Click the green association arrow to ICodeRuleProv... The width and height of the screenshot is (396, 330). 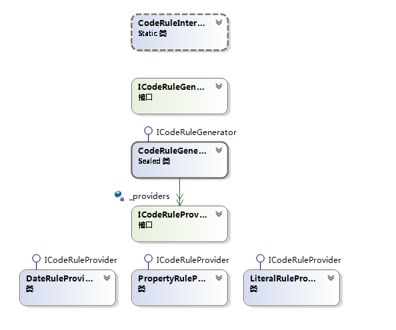[x=179, y=192]
